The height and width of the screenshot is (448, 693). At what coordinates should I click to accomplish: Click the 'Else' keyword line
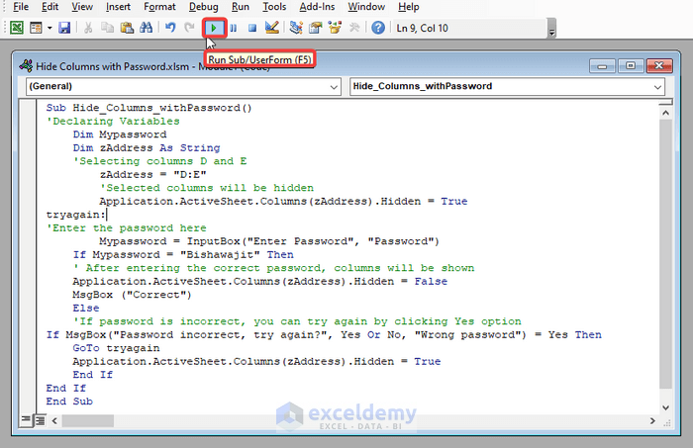(x=86, y=309)
